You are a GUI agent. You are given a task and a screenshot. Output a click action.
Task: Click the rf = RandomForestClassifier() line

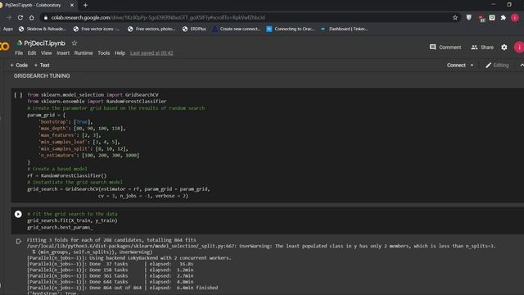[67, 175]
